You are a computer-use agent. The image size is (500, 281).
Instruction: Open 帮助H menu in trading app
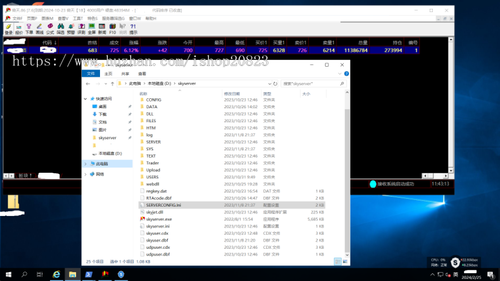[x=151, y=18]
